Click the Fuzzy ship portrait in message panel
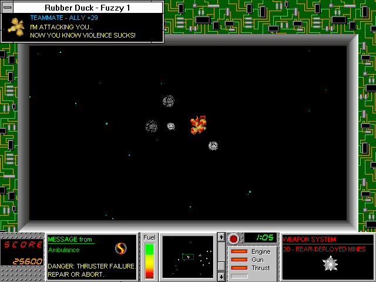The image size is (376, 282). pyautogui.click(x=16, y=27)
